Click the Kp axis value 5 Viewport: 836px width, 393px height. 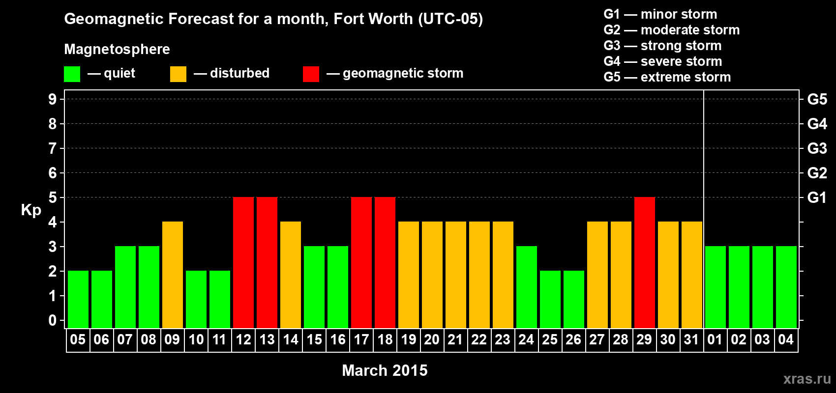click(x=53, y=197)
